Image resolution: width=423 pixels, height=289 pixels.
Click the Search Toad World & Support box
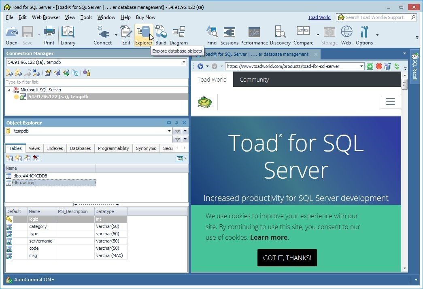point(376,17)
